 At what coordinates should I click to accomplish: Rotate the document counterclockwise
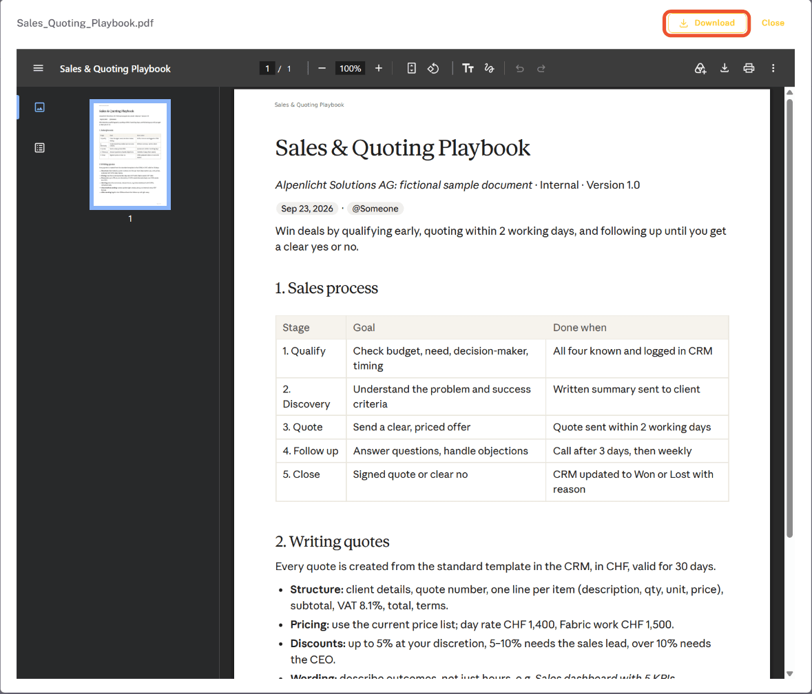click(433, 68)
